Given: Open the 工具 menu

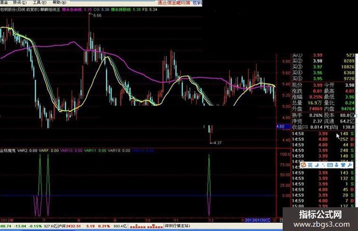Looking at the screenshot, I should 39,2.
